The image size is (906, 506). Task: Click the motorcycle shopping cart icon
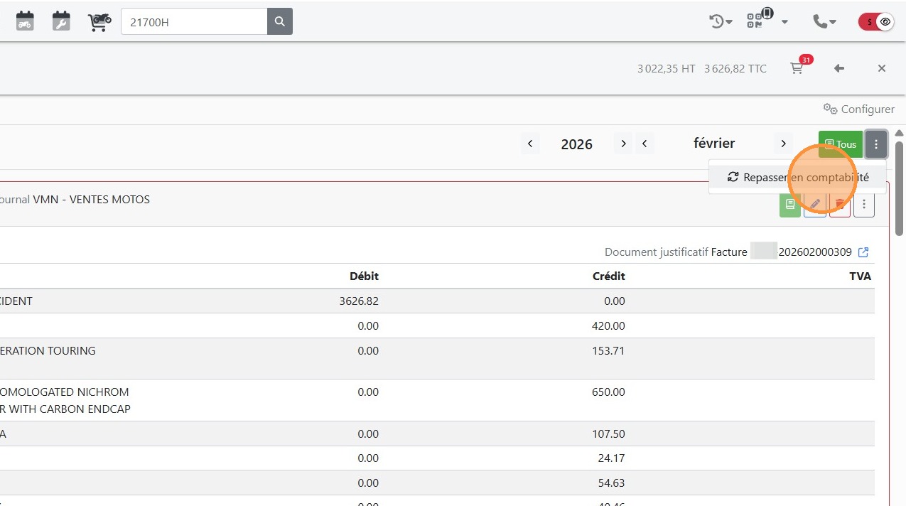pos(99,21)
